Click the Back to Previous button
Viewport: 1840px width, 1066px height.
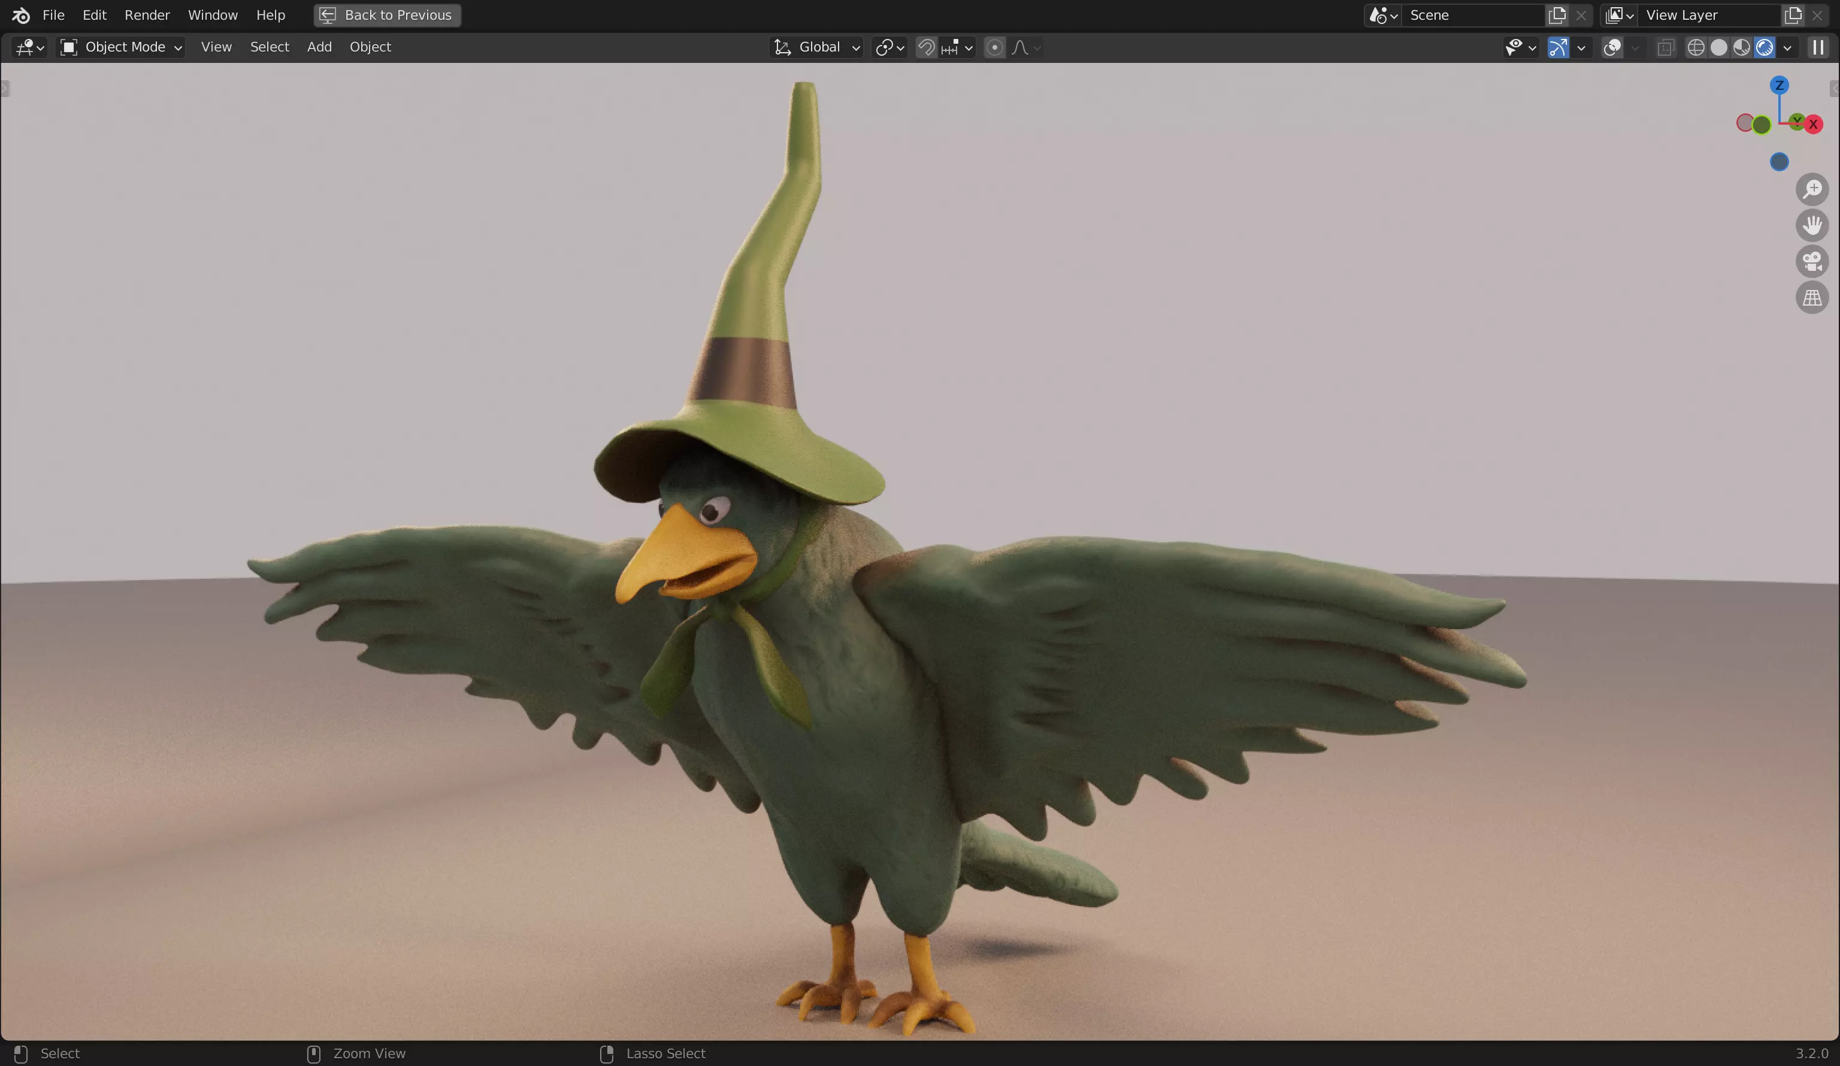[388, 14]
